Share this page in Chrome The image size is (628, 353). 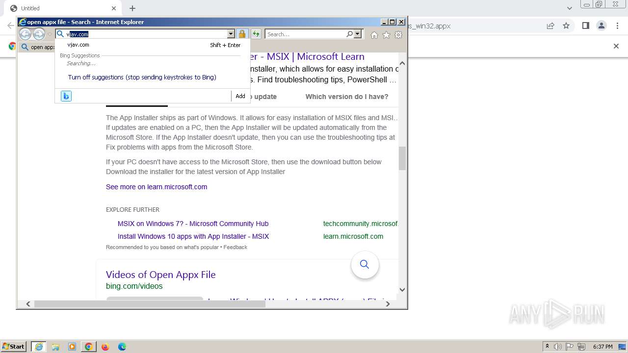(x=550, y=25)
